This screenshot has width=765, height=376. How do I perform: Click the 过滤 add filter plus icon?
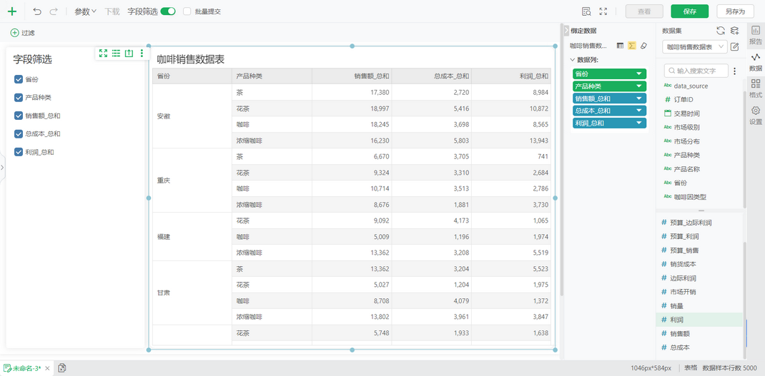(15, 33)
